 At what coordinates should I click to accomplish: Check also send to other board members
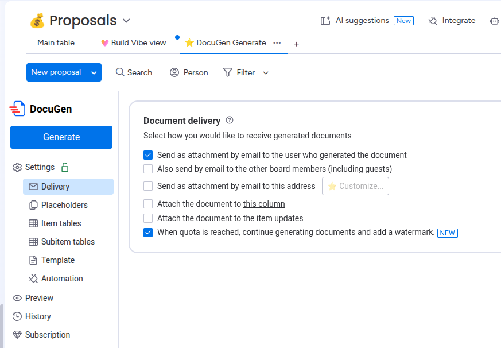[x=148, y=169]
